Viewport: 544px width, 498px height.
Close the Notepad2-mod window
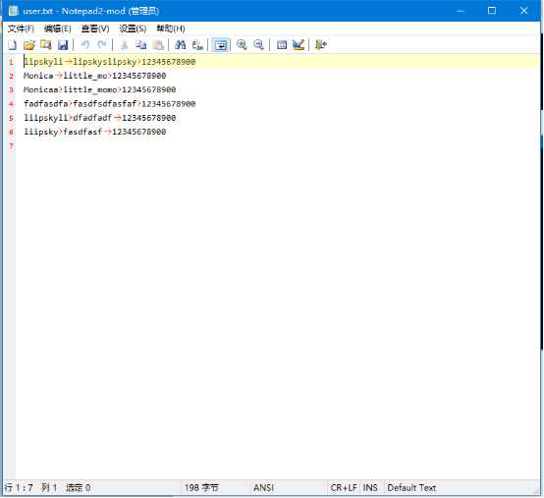(524, 11)
